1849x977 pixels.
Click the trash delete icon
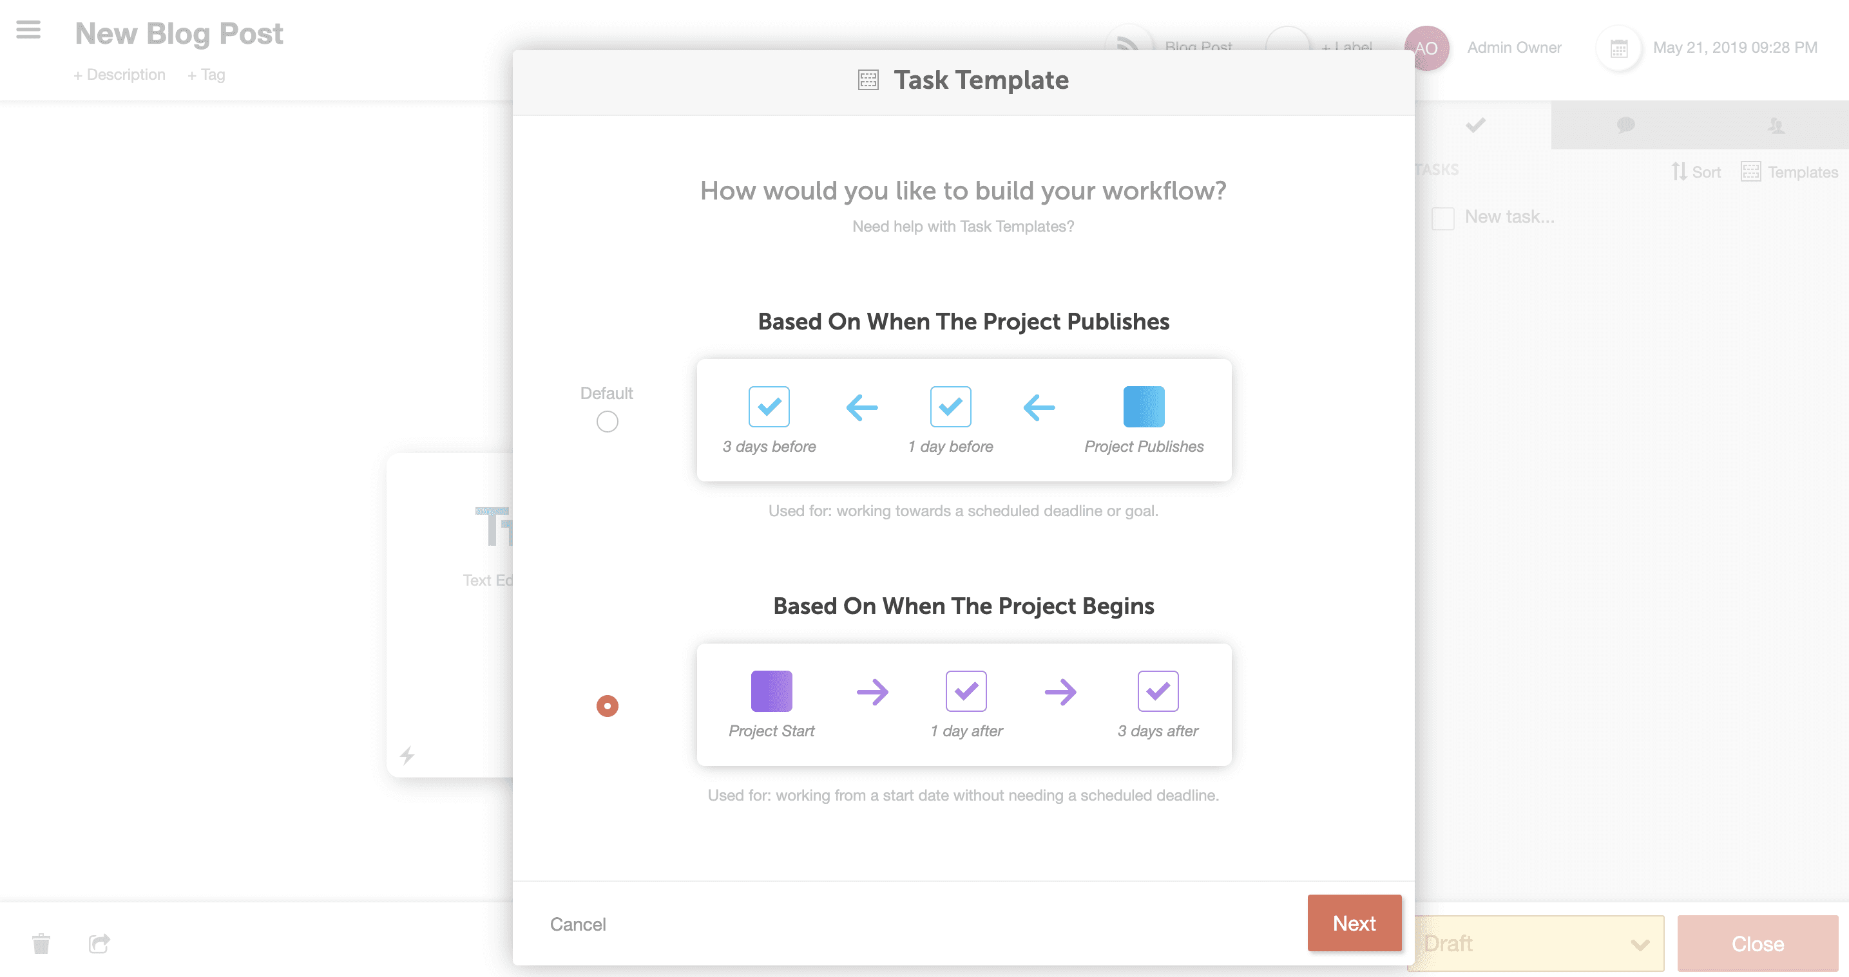click(41, 944)
